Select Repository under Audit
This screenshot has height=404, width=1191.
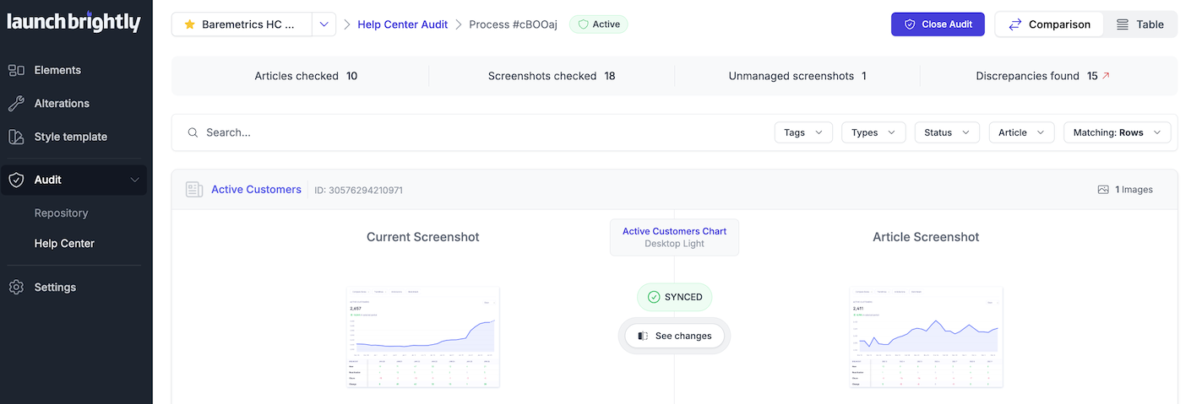coord(61,213)
